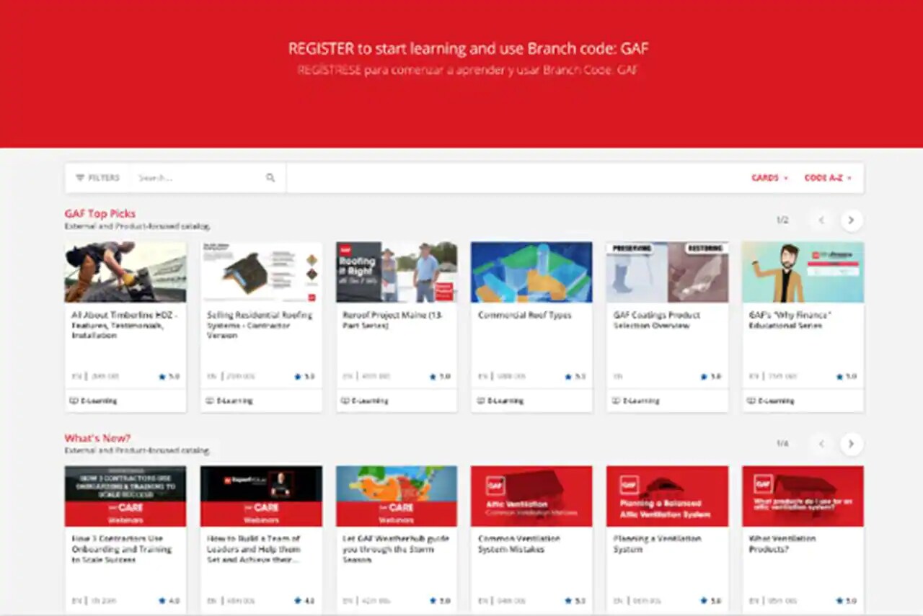Open Selling Residential Roofing Systems course
The image size is (923, 616).
click(x=260, y=325)
